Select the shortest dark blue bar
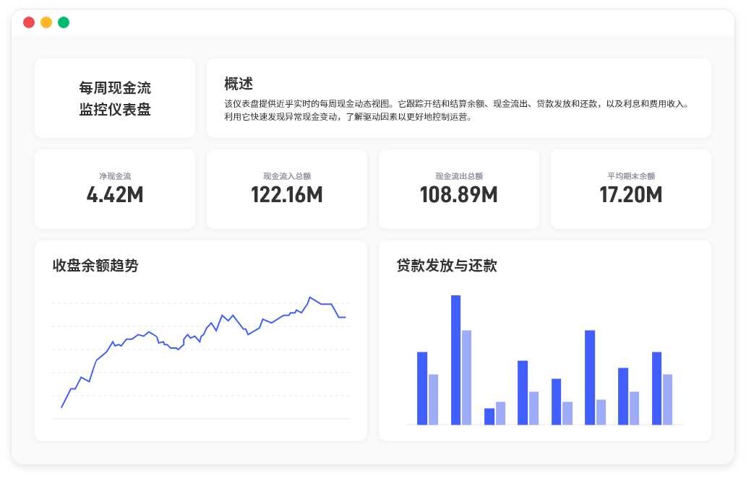 point(489,417)
